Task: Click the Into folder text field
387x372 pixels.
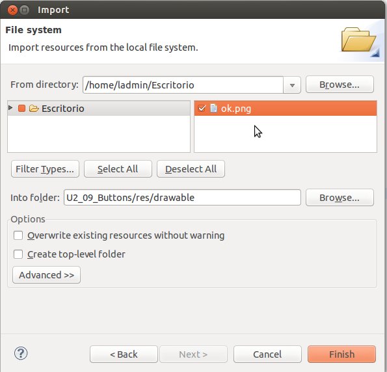Action: (x=182, y=198)
